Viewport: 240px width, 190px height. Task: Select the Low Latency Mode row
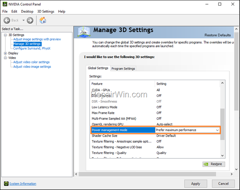pos(155,107)
